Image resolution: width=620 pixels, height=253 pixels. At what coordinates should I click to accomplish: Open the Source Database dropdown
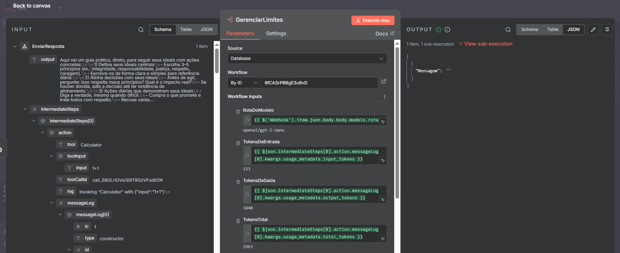(307, 59)
